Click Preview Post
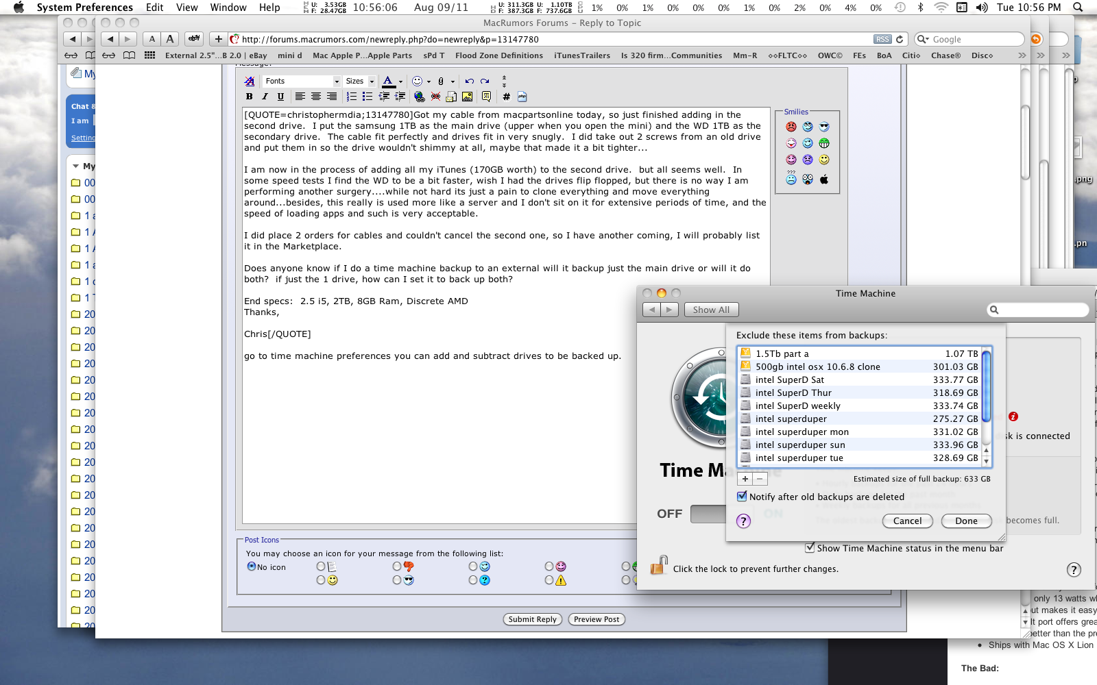The width and height of the screenshot is (1097, 685). click(596, 619)
